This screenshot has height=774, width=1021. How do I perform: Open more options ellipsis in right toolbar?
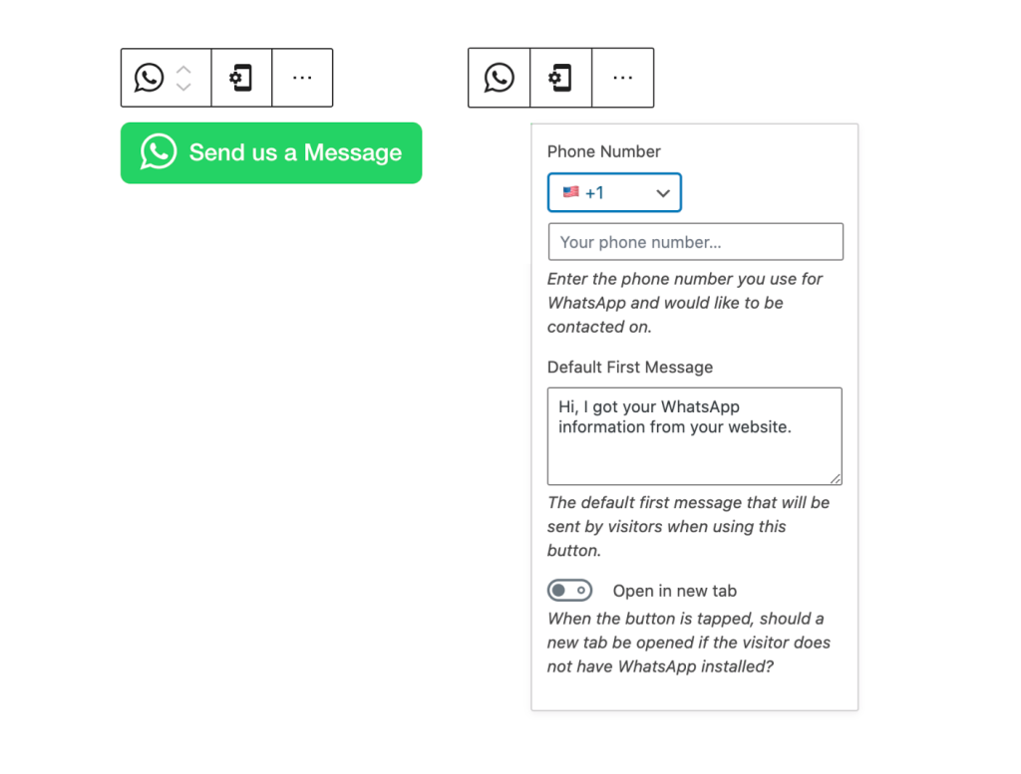[622, 78]
